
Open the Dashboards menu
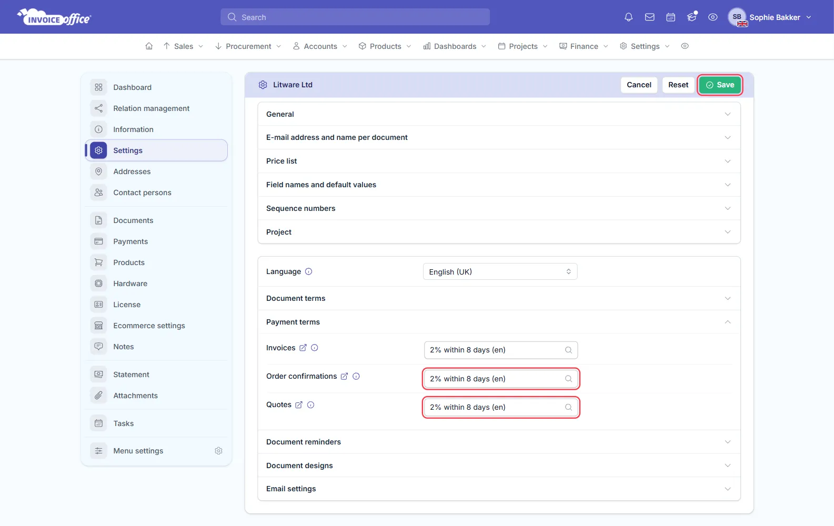[x=455, y=46]
